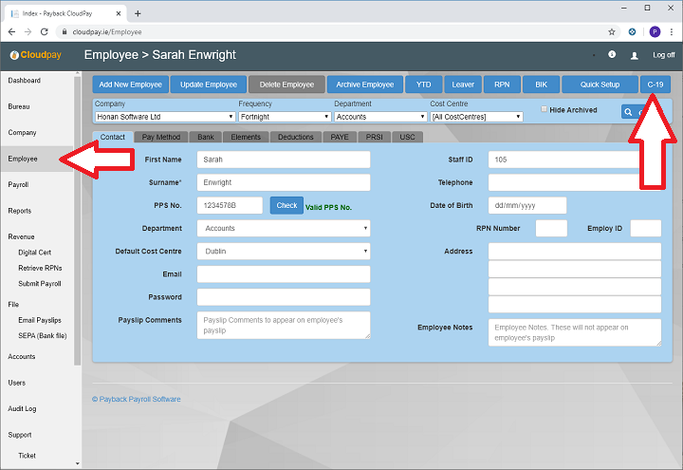Open Chrome's three-dot menu
This screenshot has width=683, height=470.
[672, 31]
